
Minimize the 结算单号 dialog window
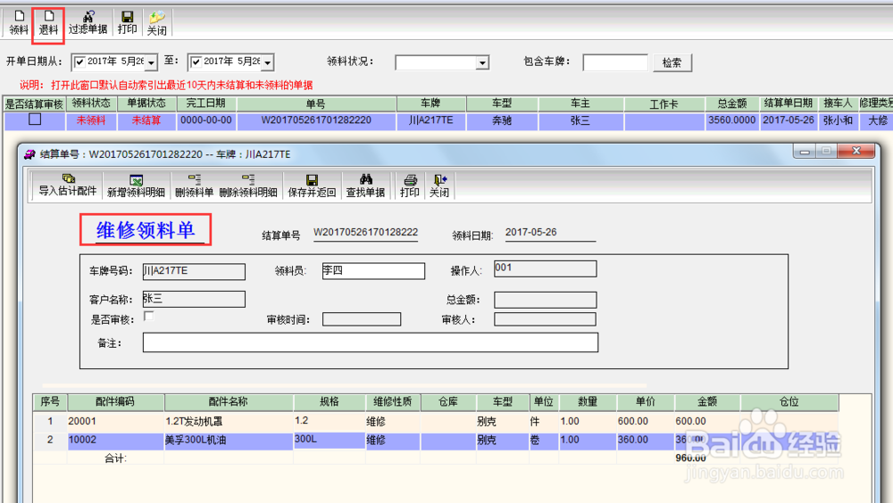[x=805, y=152]
